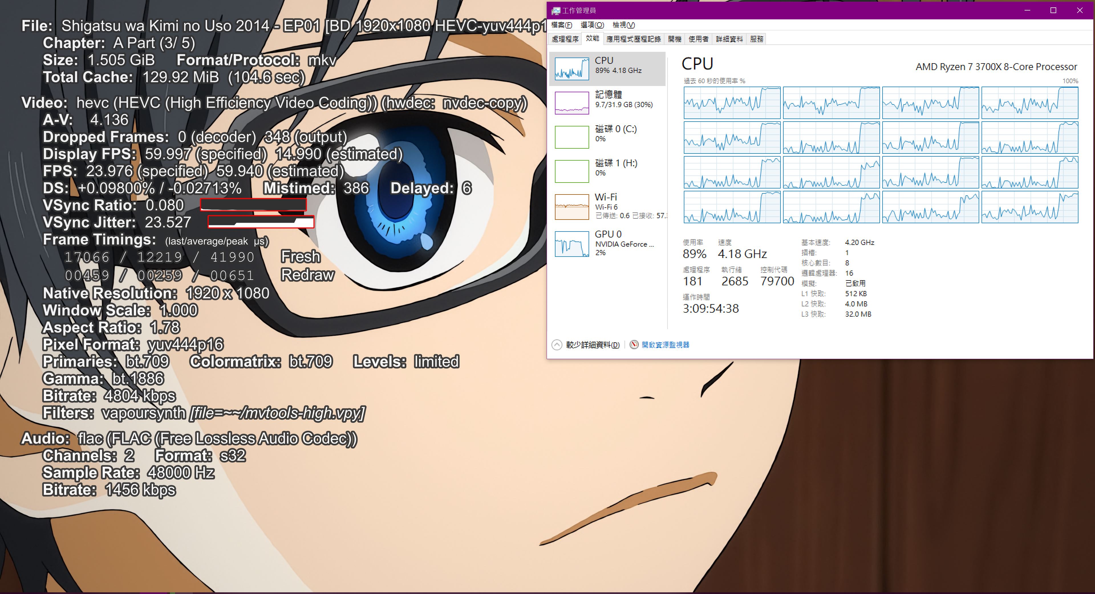Image resolution: width=1095 pixels, height=594 pixels.
Task: Click the Resource Monitor icon beside the link
Action: click(634, 345)
